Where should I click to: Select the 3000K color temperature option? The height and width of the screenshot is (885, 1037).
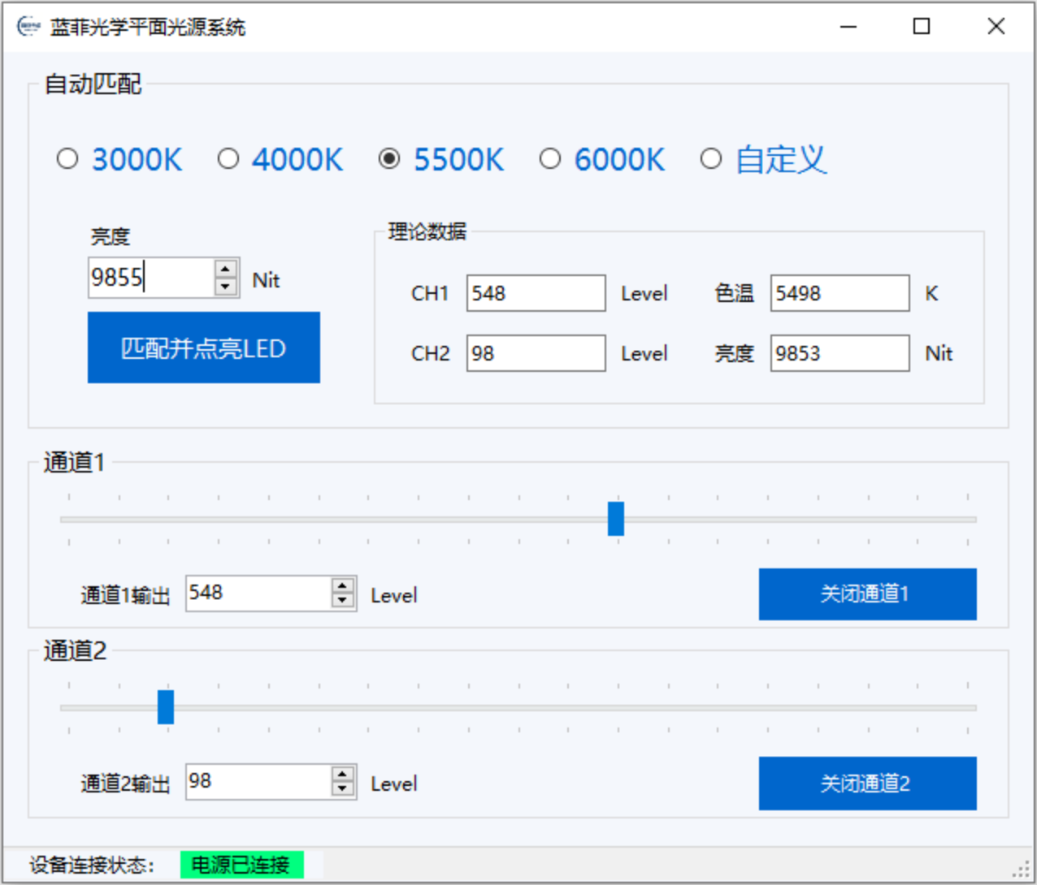67,159
